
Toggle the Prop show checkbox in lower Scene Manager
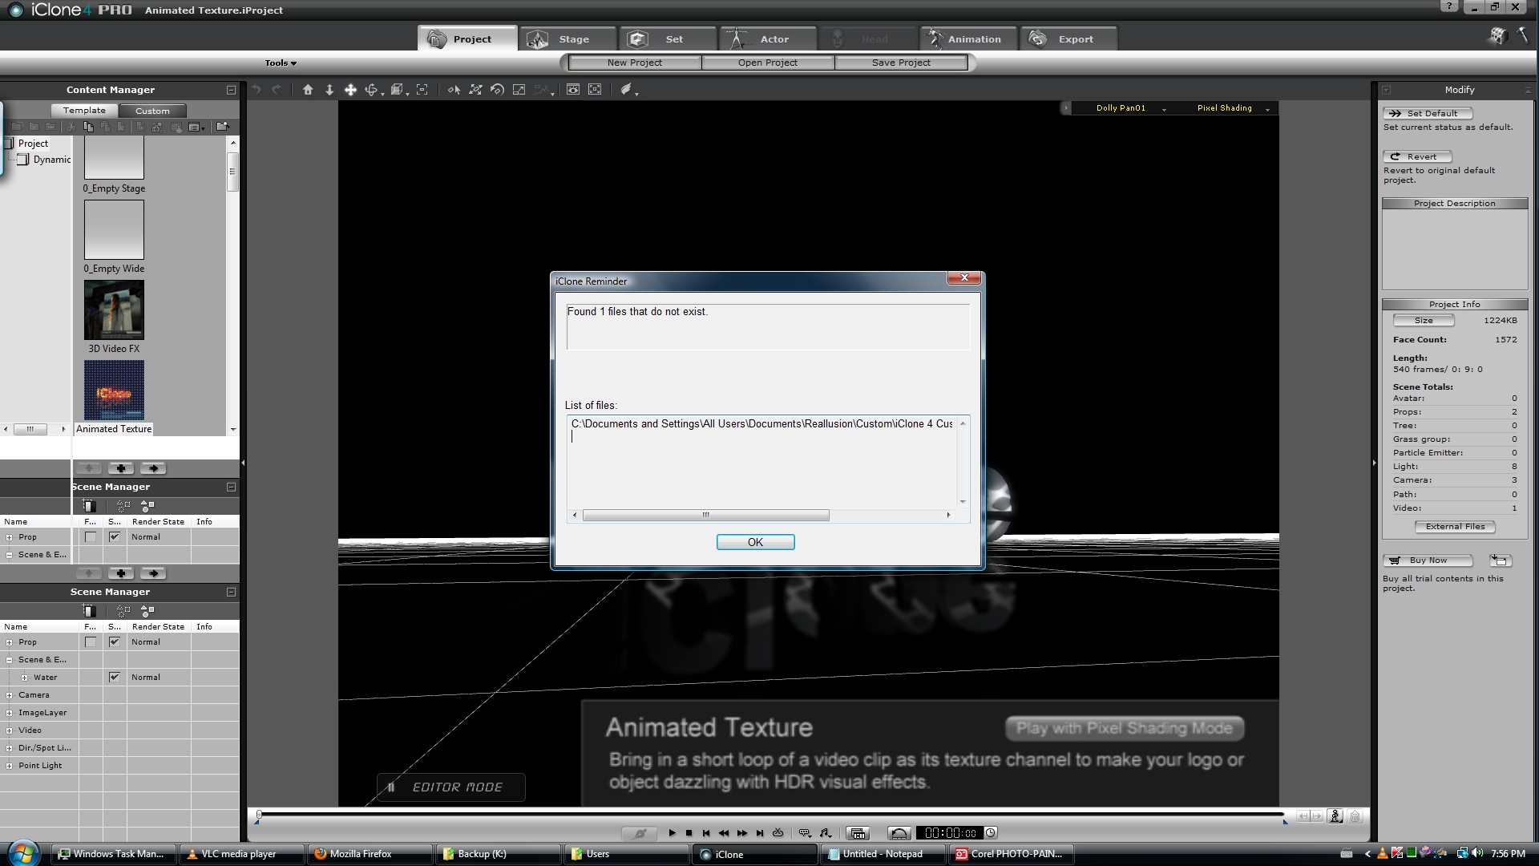click(x=115, y=642)
